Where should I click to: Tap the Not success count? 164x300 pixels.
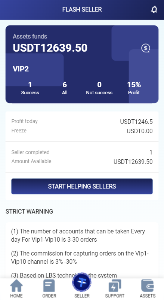(x=99, y=88)
